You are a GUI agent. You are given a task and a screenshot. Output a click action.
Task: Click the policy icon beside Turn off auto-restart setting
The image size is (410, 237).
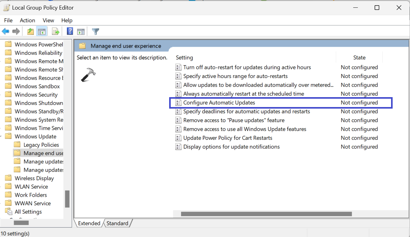point(178,67)
